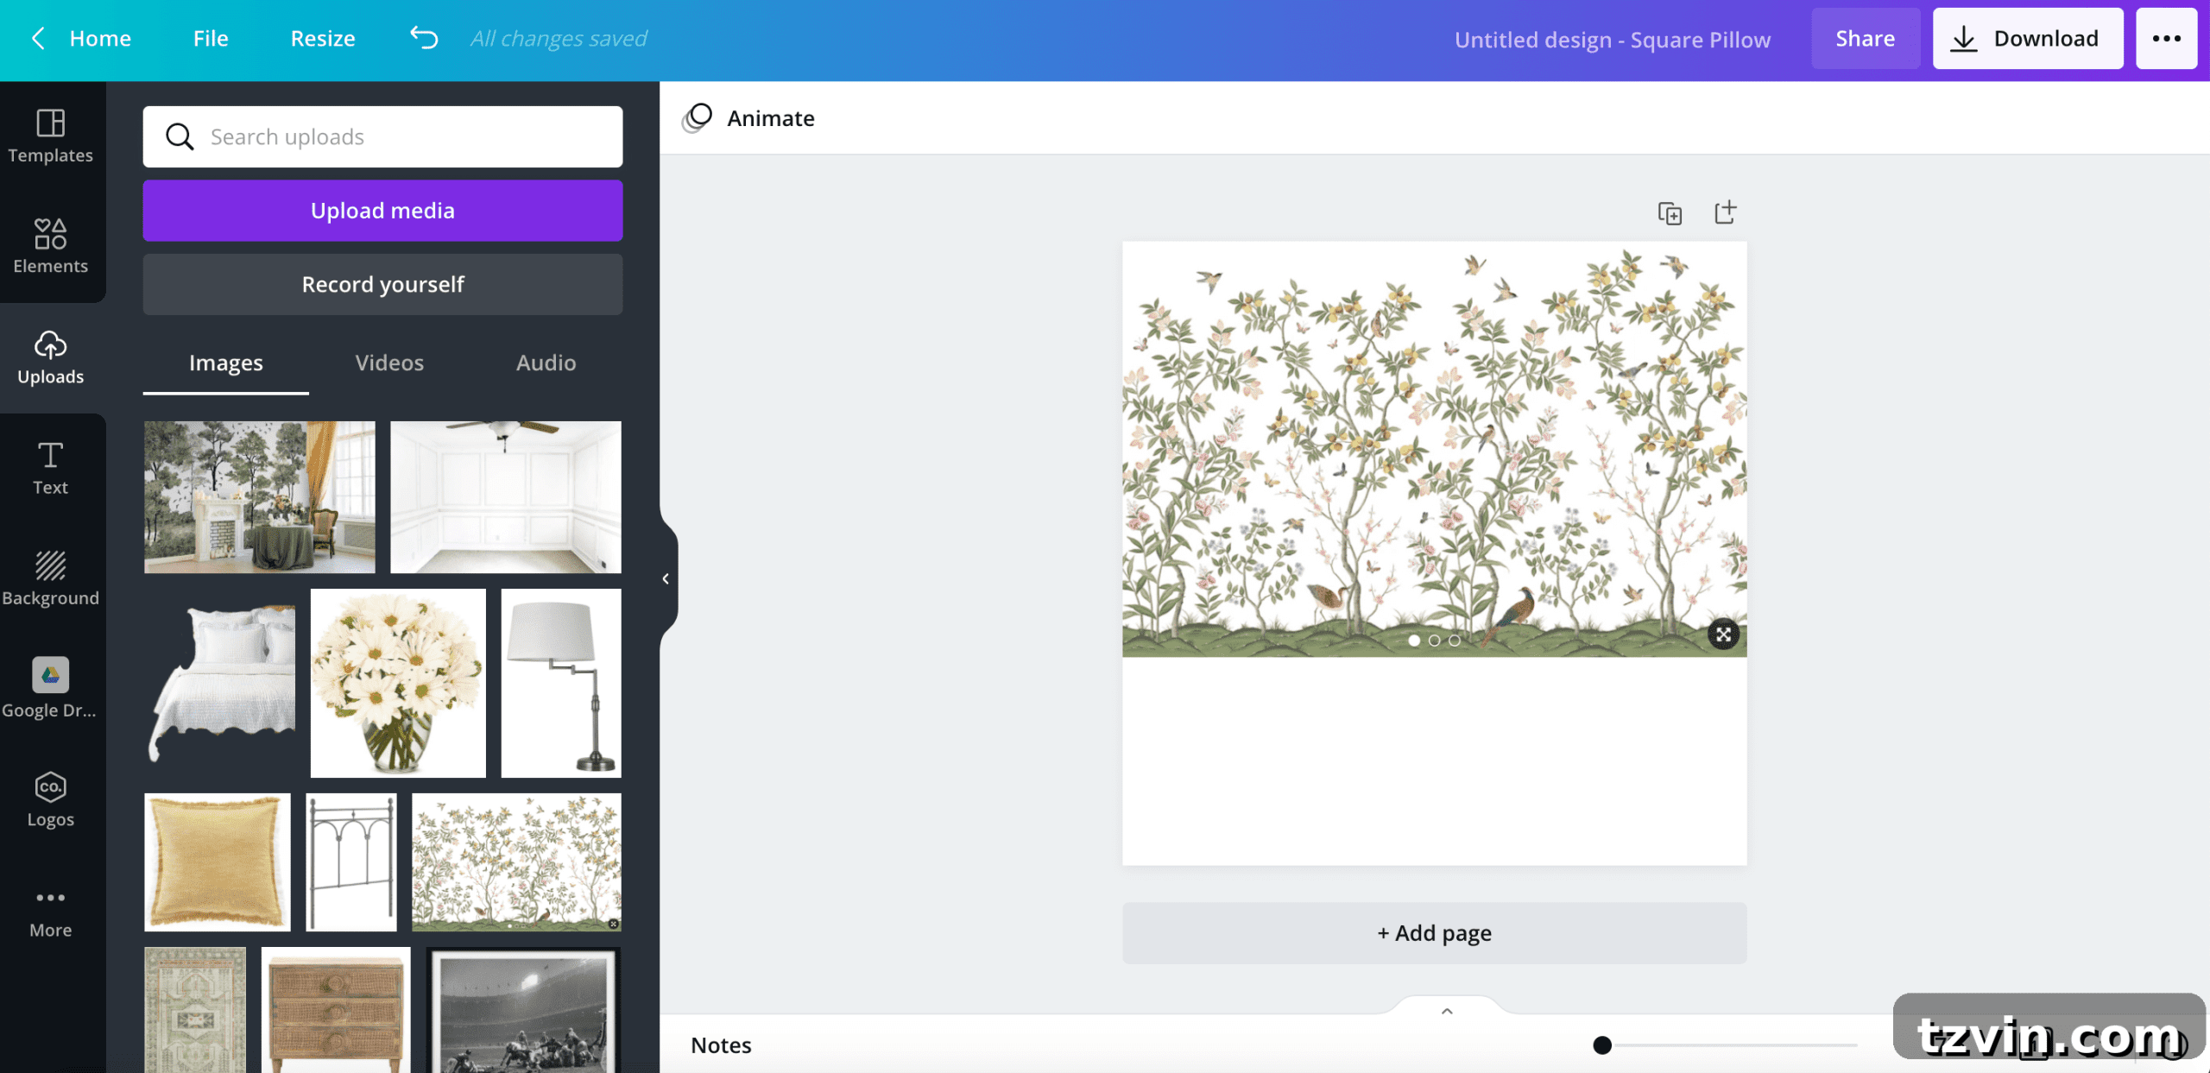Screen dimensions: 2210x1073
Task: Click the zoom slider handle
Action: 1602,1045
